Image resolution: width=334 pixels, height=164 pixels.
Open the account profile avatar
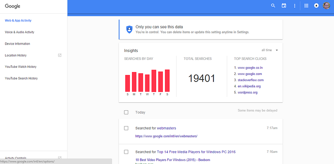tap(326, 6)
